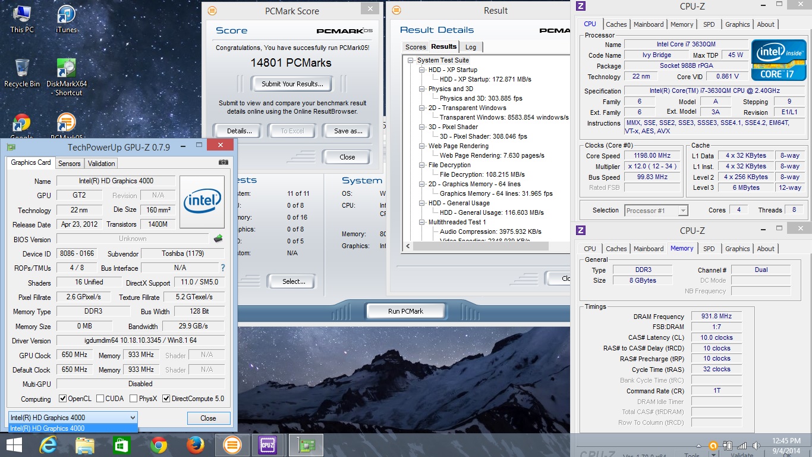Click the Details... button in PCMark Score
This screenshot has height=457, width=812.
click(240, 131)
